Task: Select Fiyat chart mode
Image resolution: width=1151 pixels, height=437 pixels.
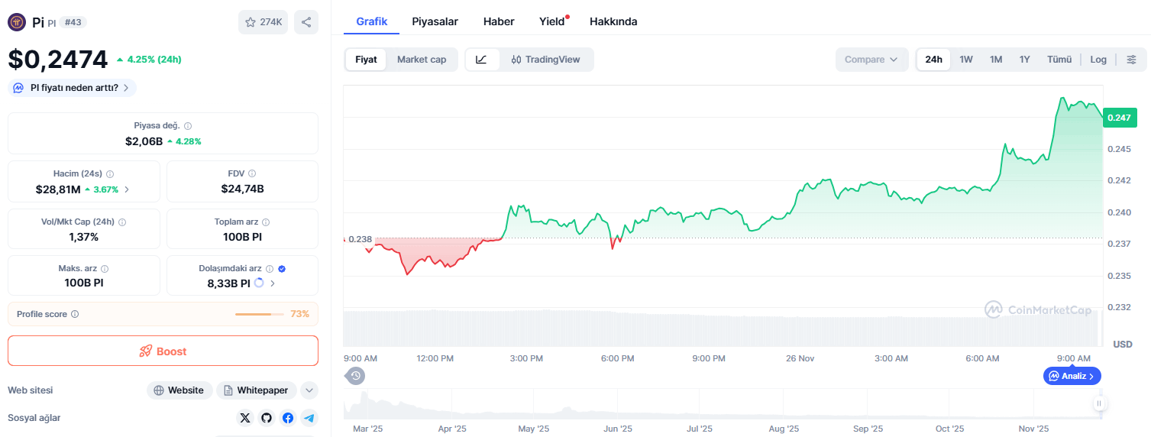Action: 366,60
